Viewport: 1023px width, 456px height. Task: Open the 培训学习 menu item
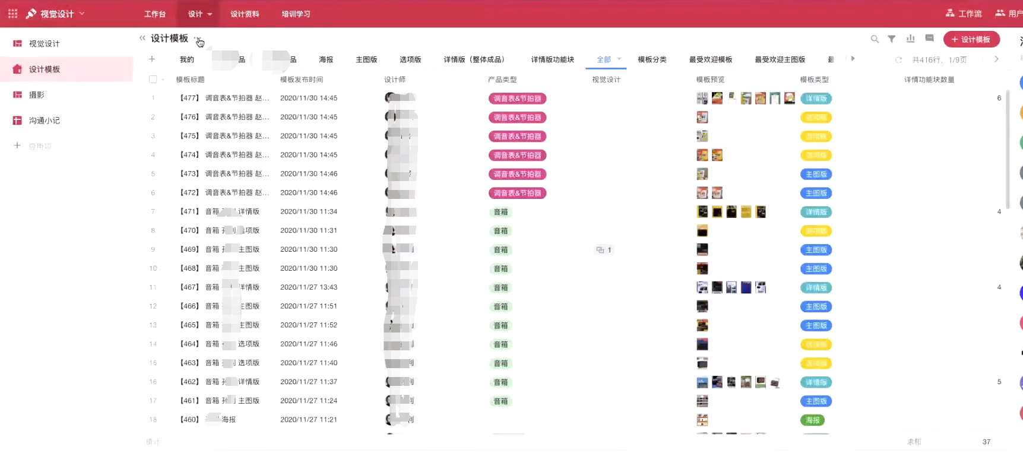pyautogui.click(x=296, y=14)
